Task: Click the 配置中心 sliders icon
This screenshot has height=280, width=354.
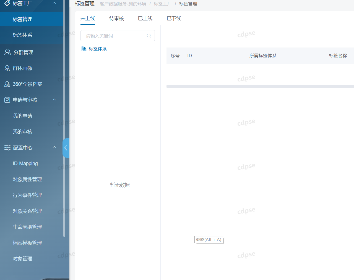Action: click(x=7, y=148)
